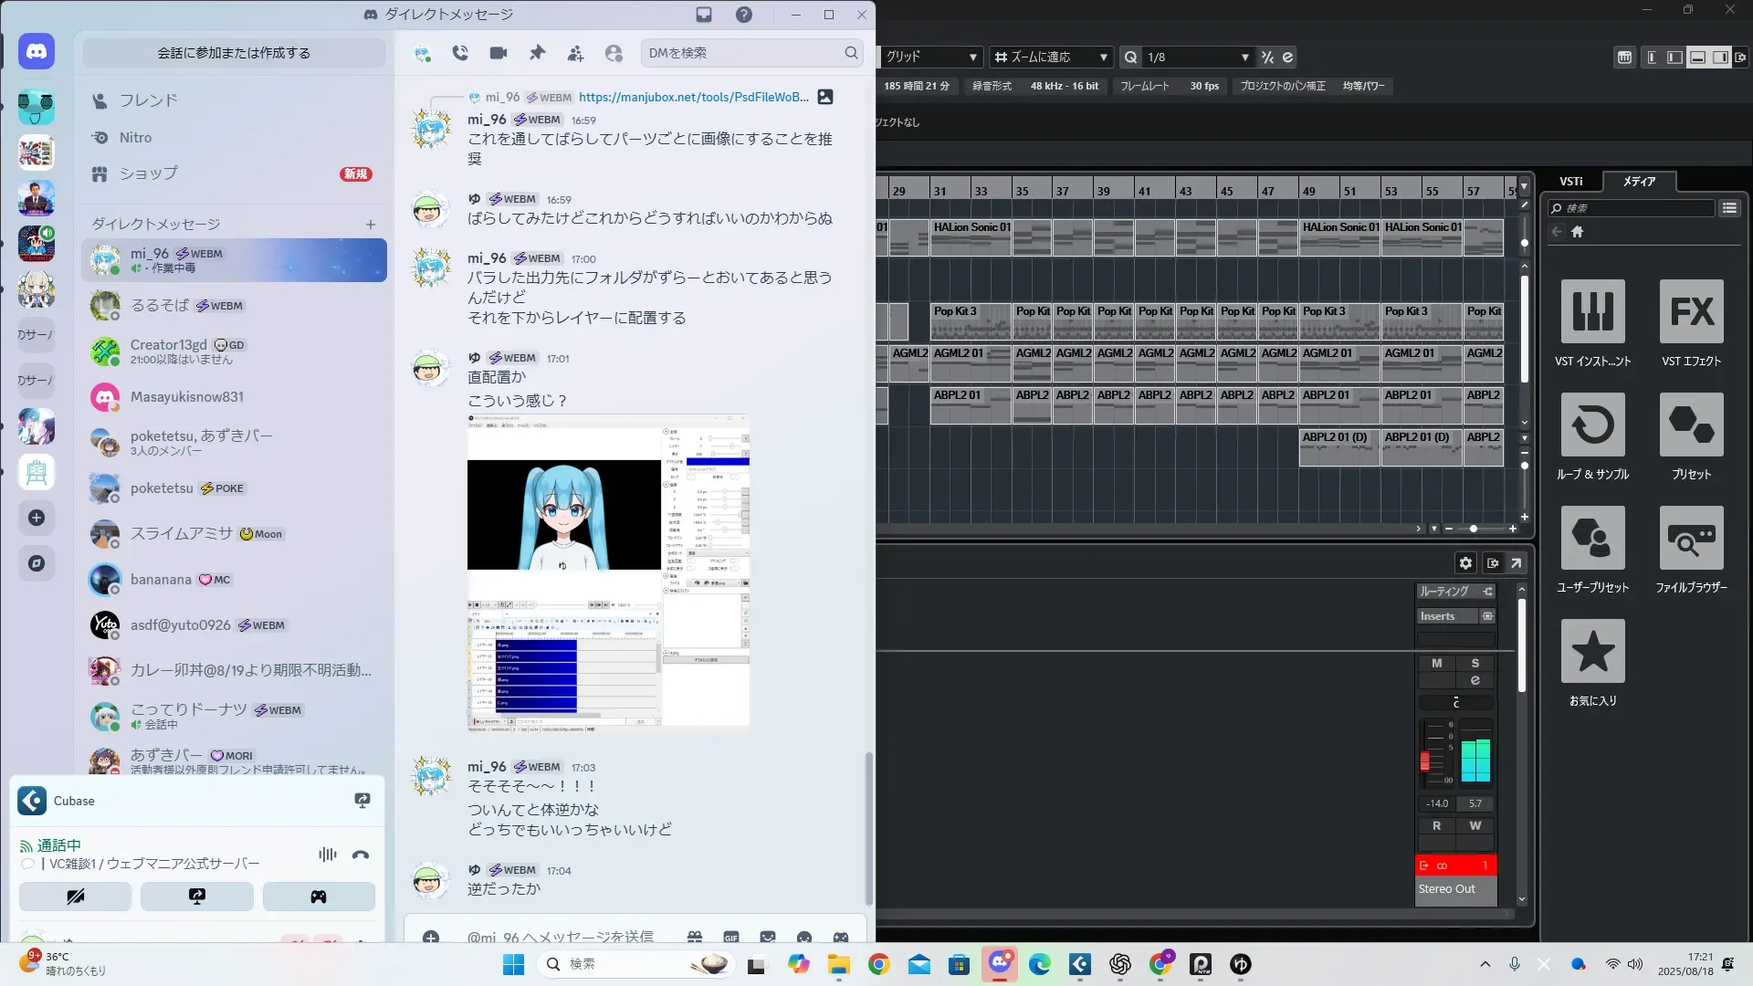Image resolution: width=1753 pixels, height=986 pixels.
Task: Open Loops & Samples in the media rack
Action: click(x=1592, y=425)
